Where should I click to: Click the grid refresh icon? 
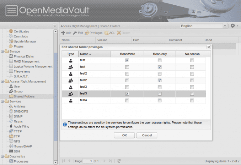point(119,161)
